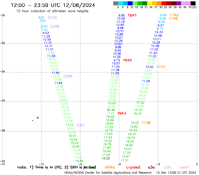The width and height of the screenshot is (199, 175).
Task: Click the pink swatch in the color scale
Action: pyautogui.click(x=188, y=3)
